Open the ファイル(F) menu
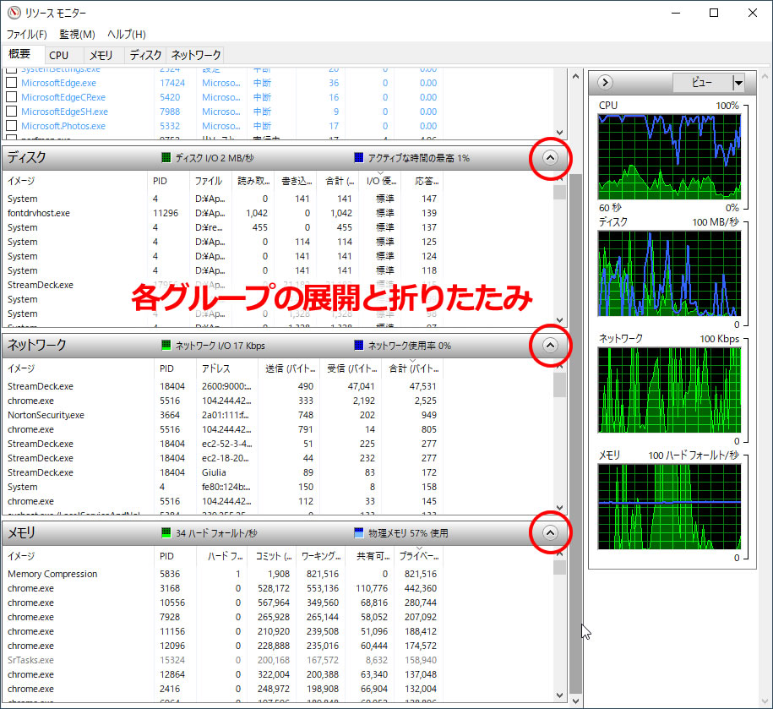Image resolution: width=773 pixels, height=709 pixels. coord(27,35)
